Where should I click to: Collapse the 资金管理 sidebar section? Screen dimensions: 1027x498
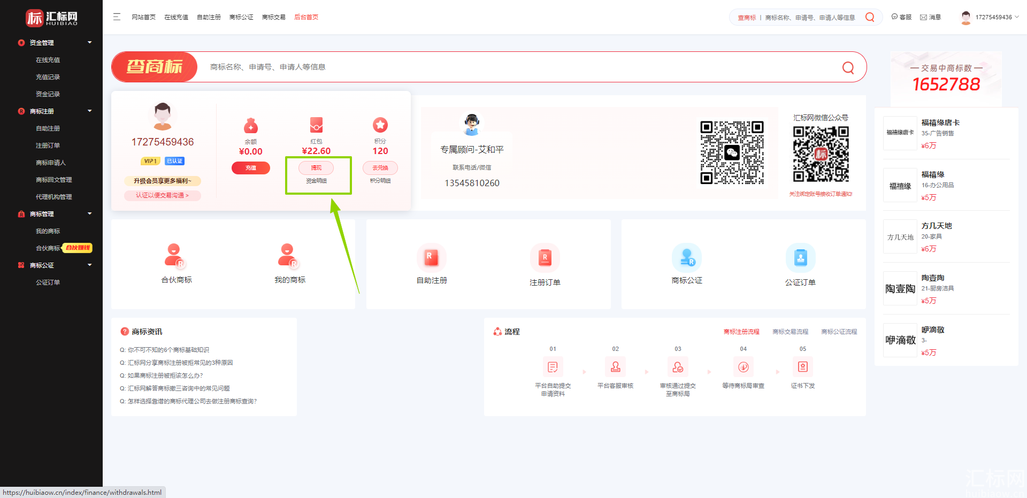(90, 42)
